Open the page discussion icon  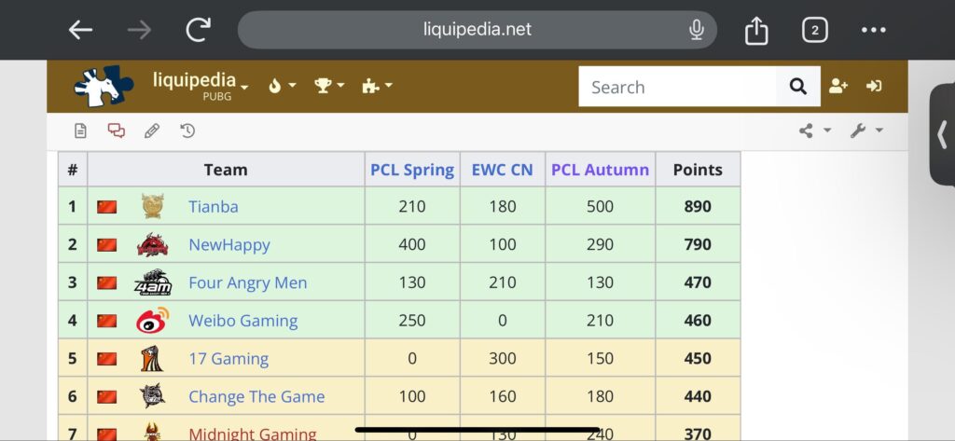117,131
